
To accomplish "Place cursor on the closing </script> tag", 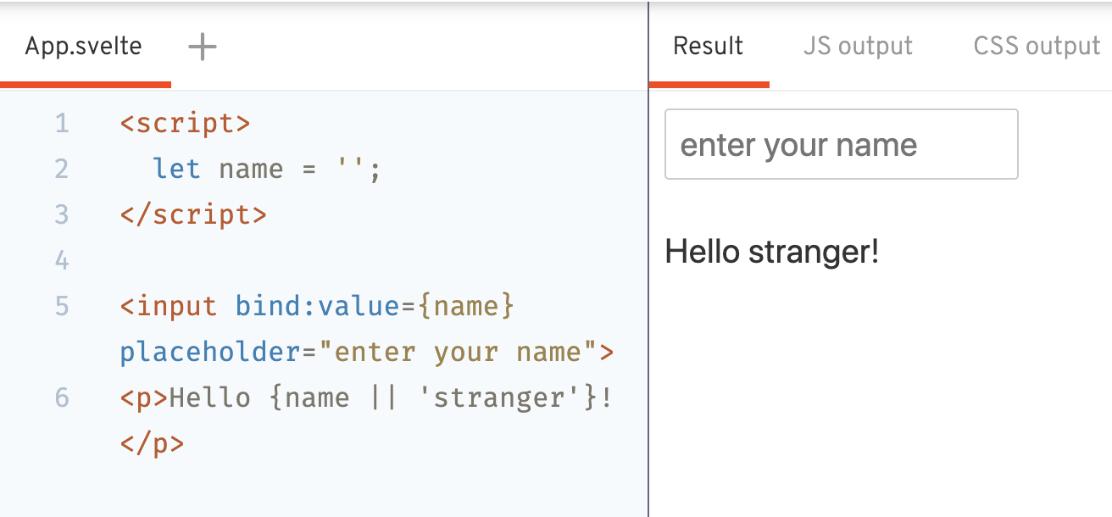I will (193, 215).
